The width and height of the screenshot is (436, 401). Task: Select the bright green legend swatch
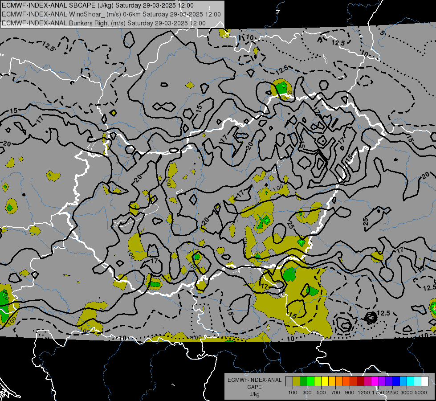tap(310, 381)
